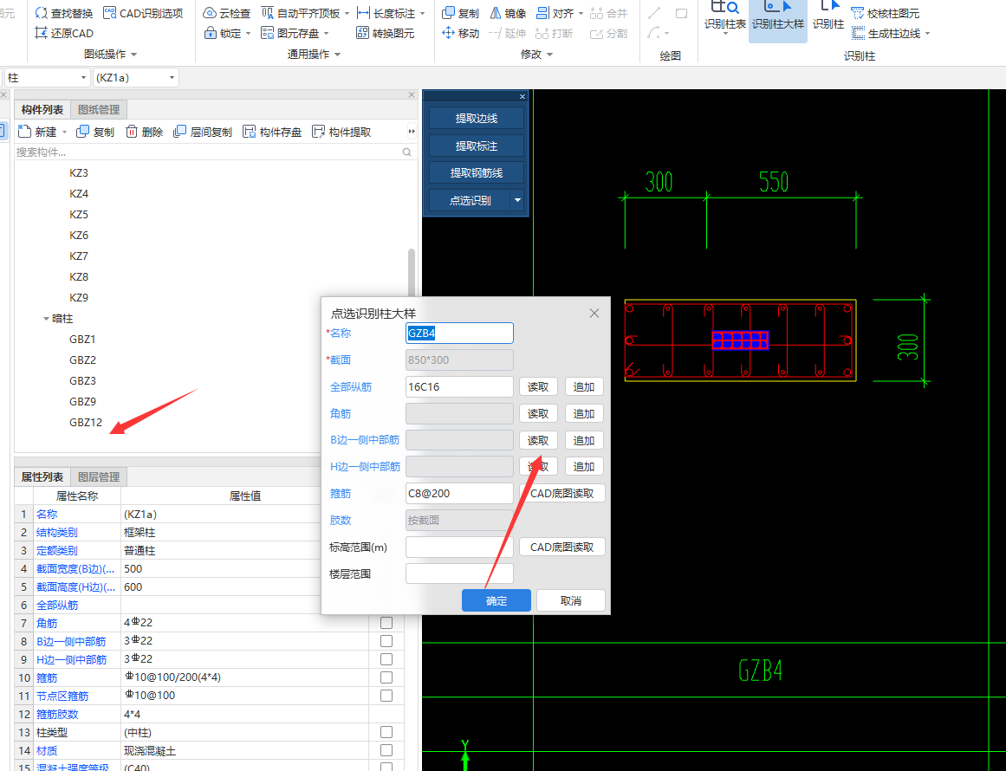Click 确定 in the dialog

click(x=496, y=600)
